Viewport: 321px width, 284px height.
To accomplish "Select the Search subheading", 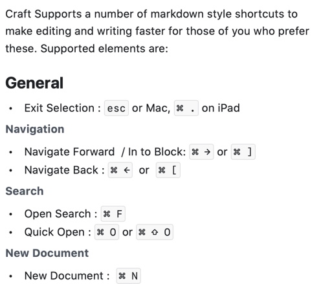I will coord(25,191).
